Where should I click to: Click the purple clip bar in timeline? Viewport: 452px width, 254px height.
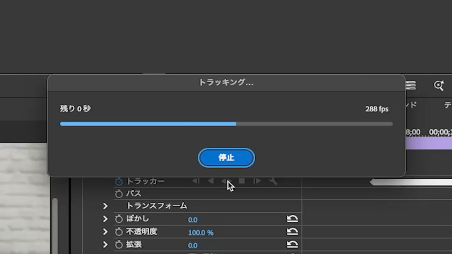click(x=429, y=143)
